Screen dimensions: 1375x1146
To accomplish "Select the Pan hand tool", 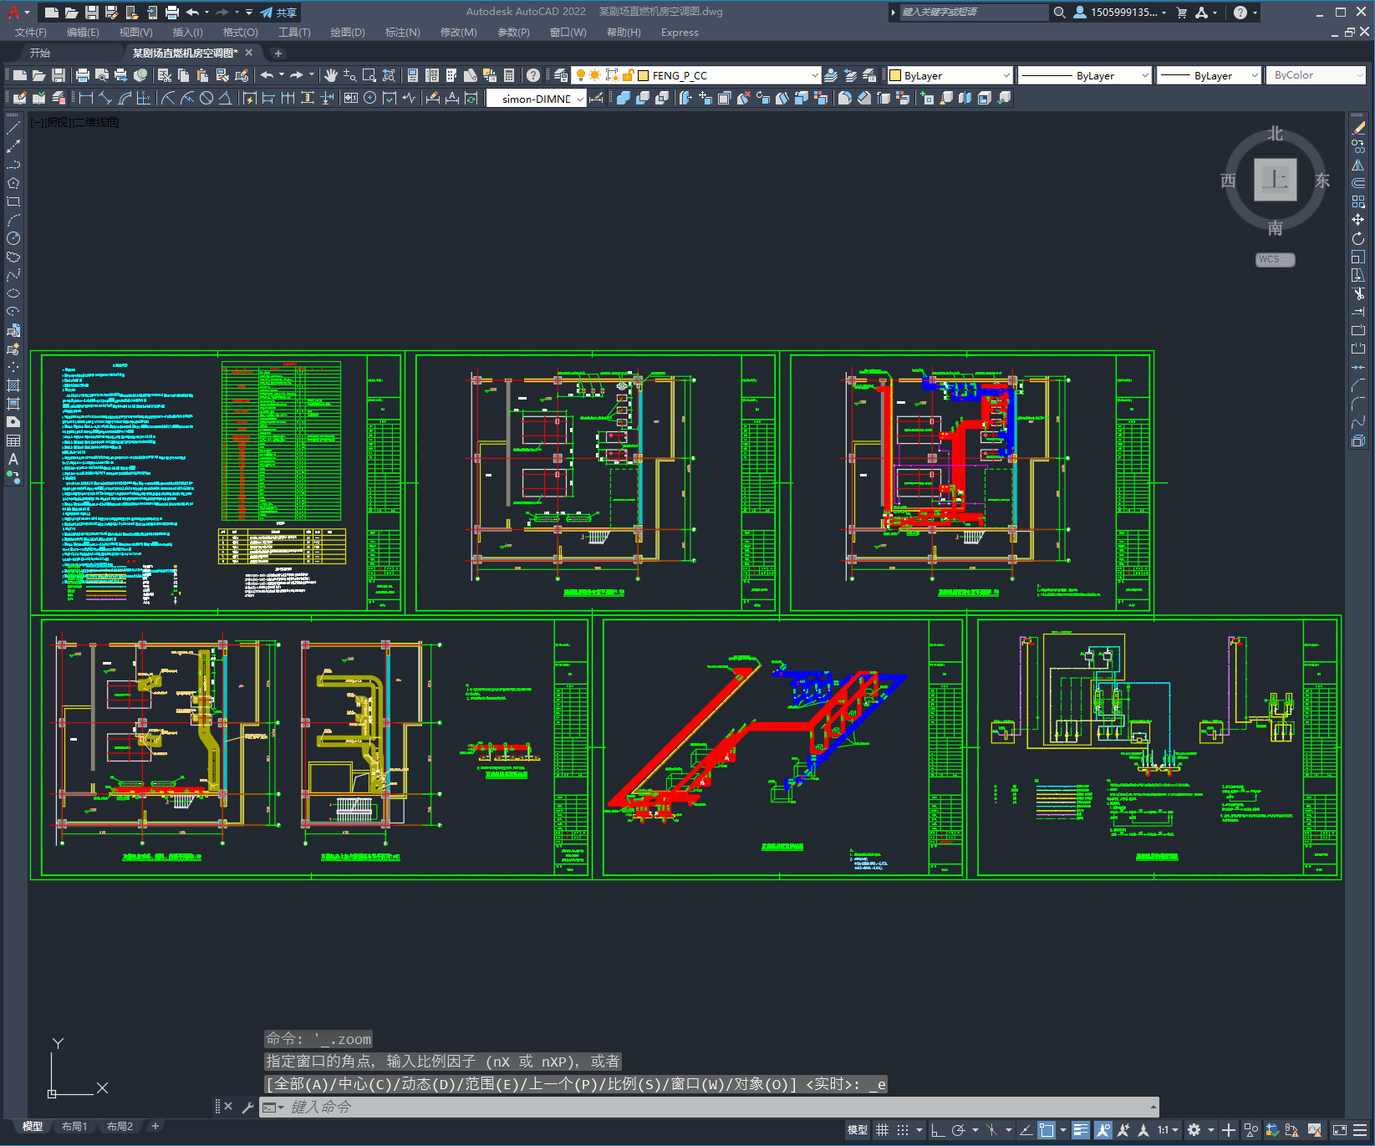I will pyautogui.click(x=330, y=75).
